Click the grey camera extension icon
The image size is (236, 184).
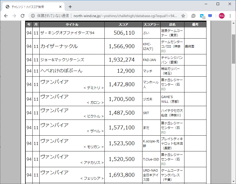click(193, 16)
